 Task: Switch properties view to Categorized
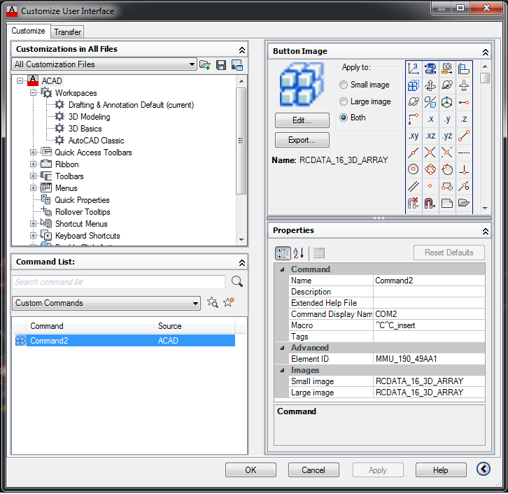[283, 253]
